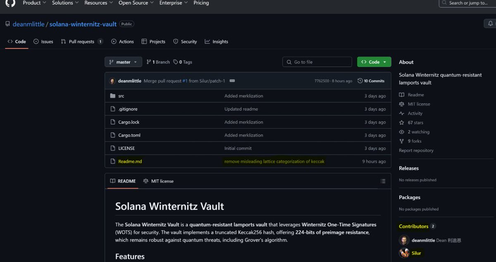Open commit hash 7762500
The width and height of the screenshot is (496, 262).
click(322, 81)
